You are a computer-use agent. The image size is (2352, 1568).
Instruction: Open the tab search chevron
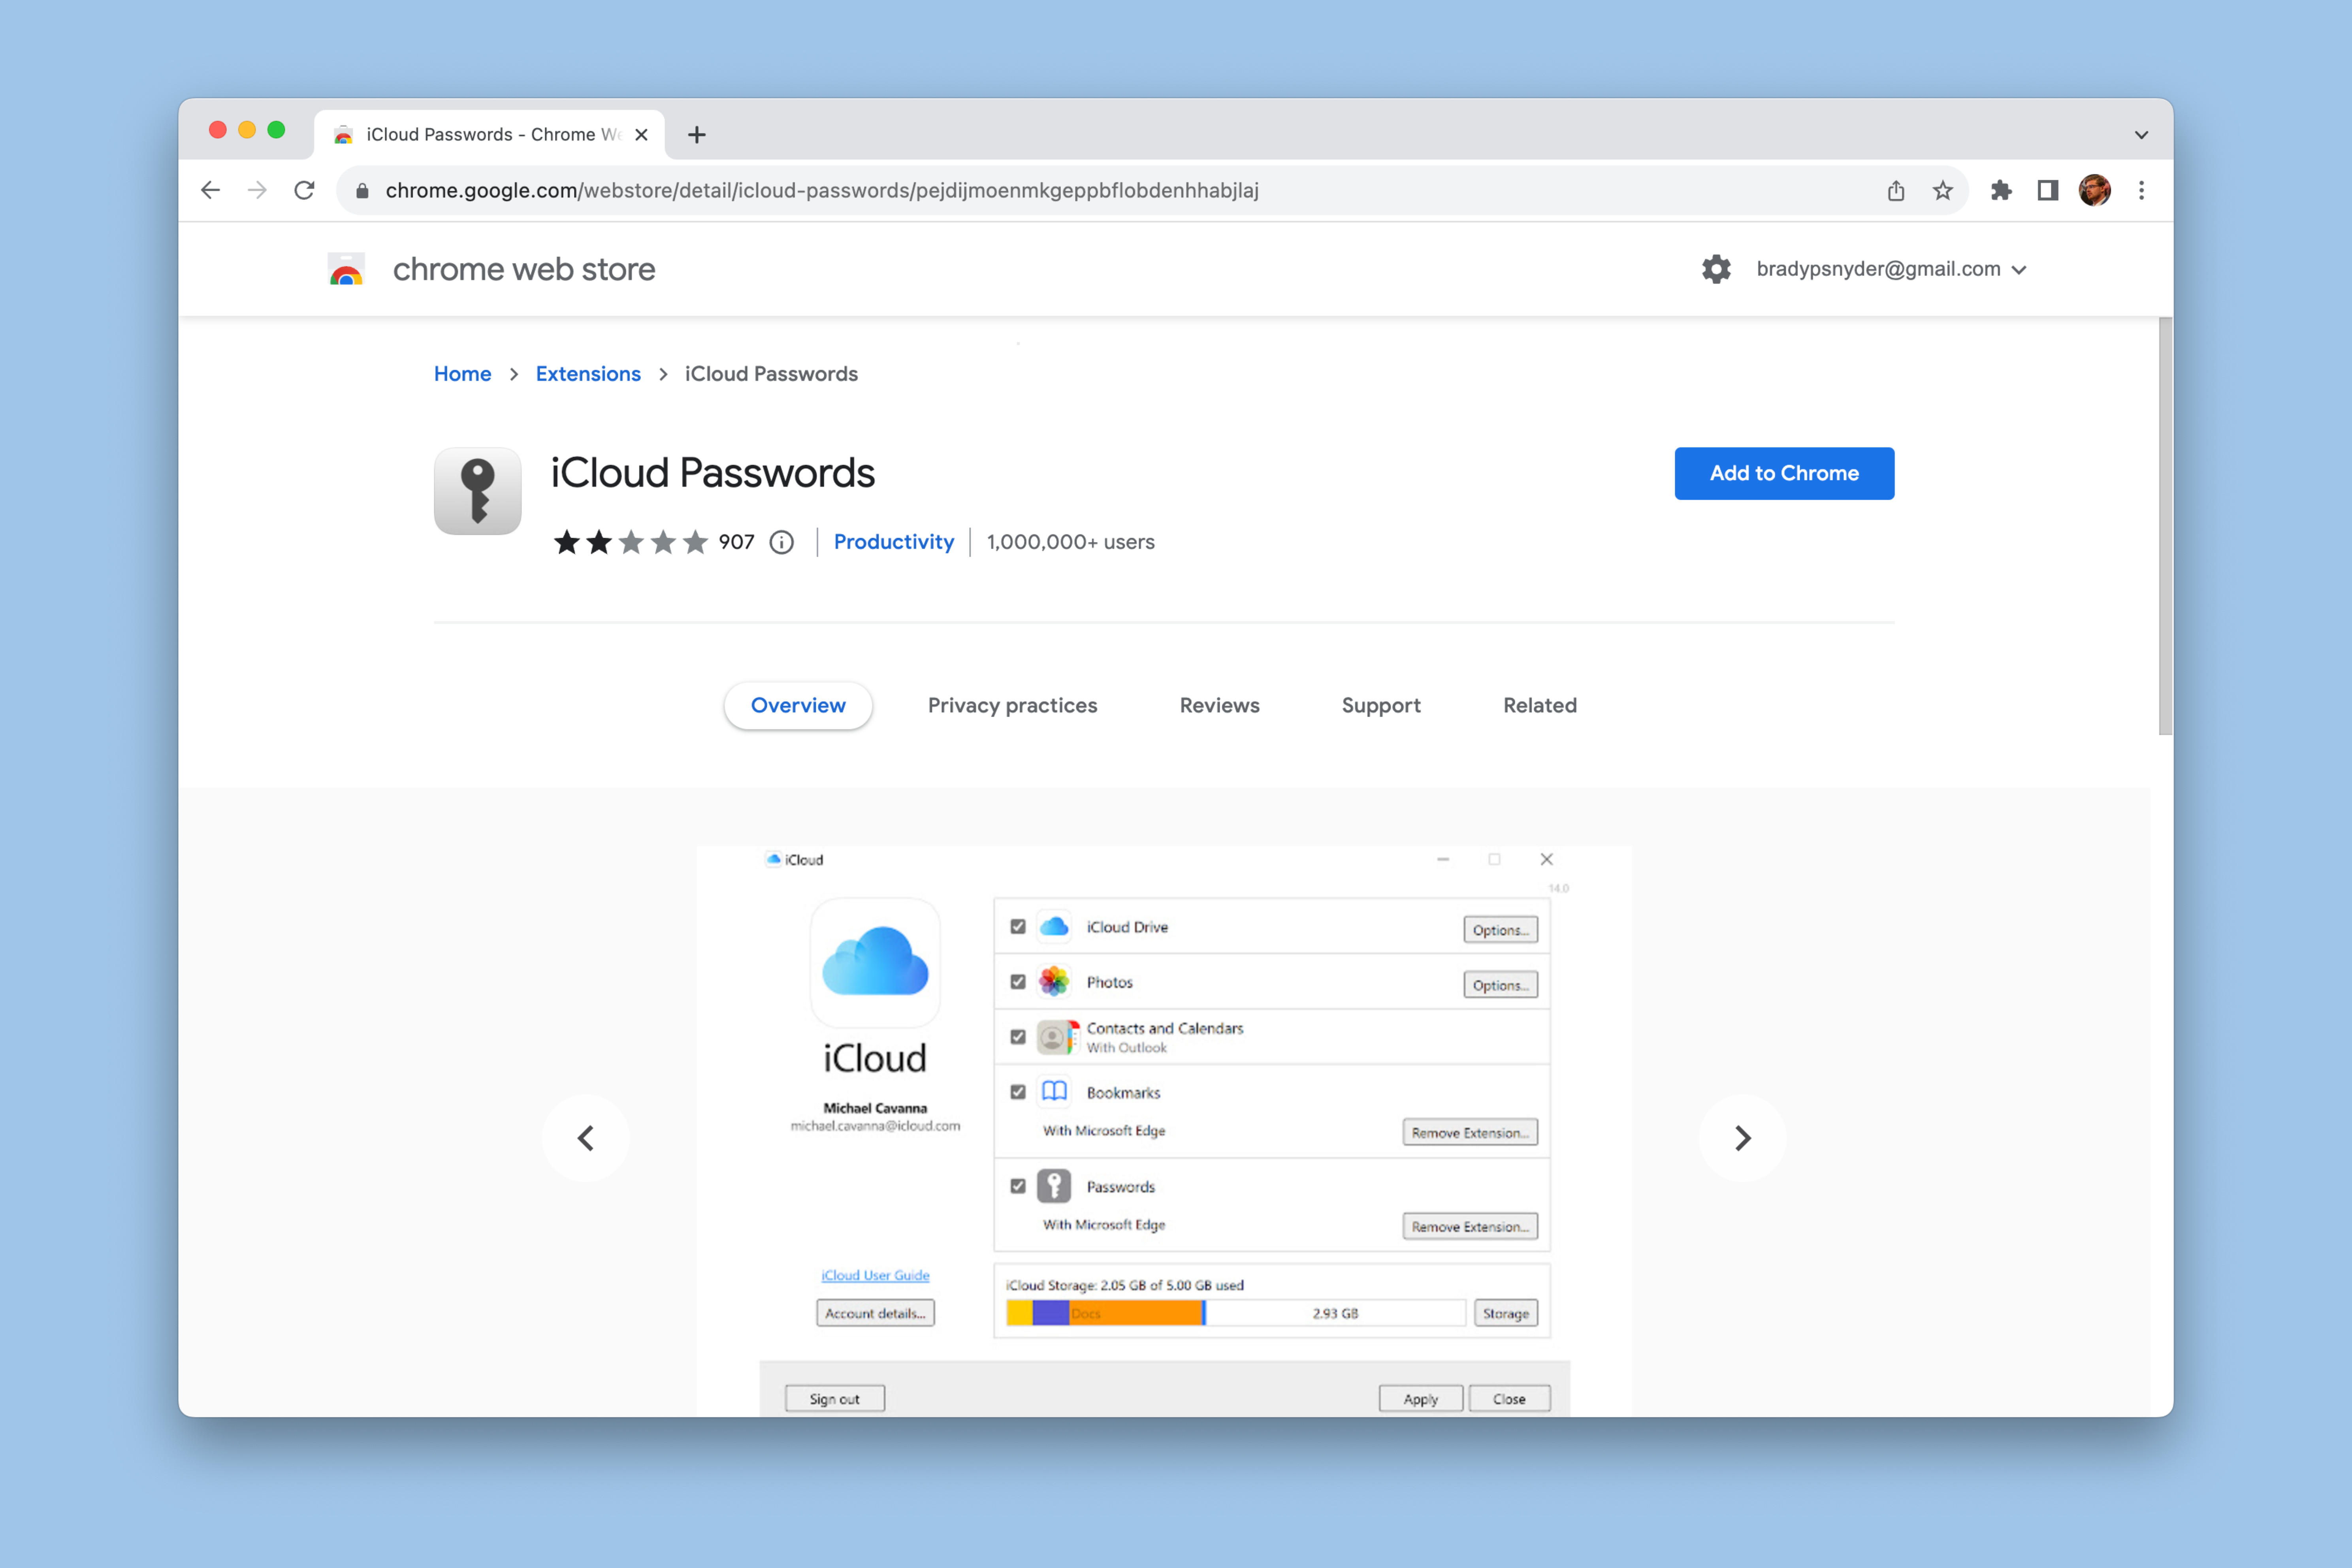(2141, 135)
